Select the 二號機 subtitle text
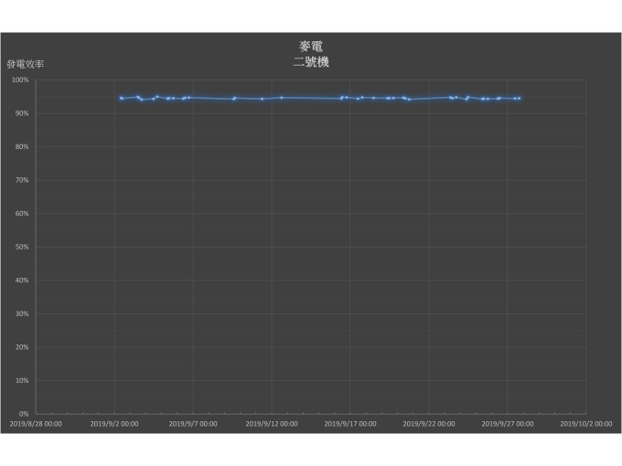The width and height of the screenshot is (622, 466). 310,62
